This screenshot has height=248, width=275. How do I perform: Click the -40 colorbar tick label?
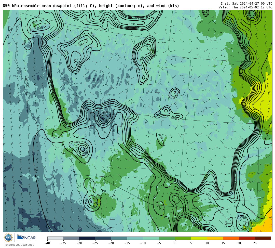coord(47,243)
